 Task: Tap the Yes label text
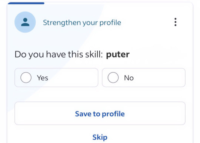pyautogui.click(x=43, y=78)
